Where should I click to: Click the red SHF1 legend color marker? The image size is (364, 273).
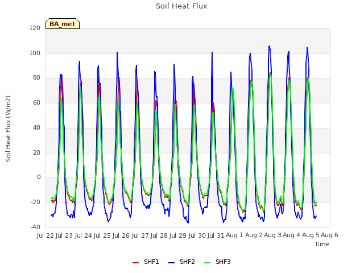tap(135, 263)
